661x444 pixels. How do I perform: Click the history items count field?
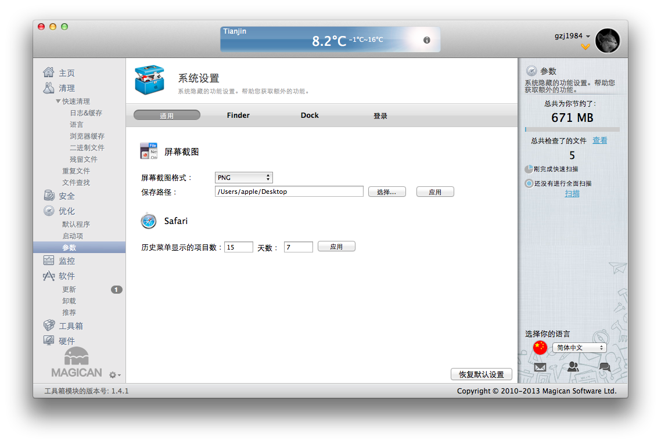click(239, 247)
